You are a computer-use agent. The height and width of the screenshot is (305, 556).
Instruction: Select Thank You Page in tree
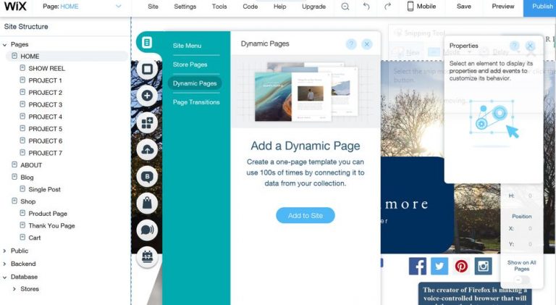point(52,225)
